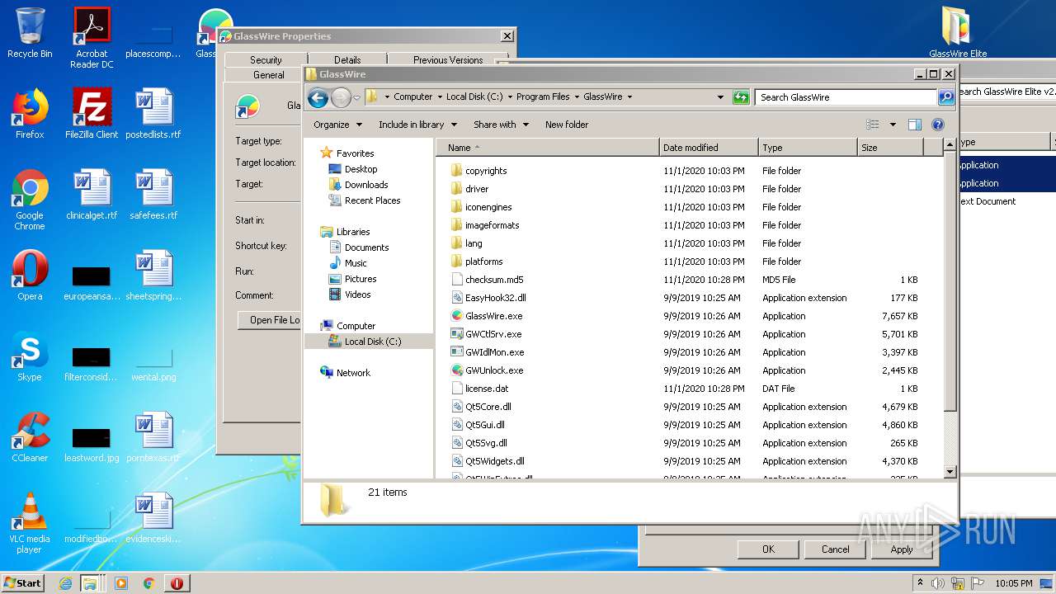Click the Program Files breadcrumb in address bar
This screenshot has width=1056, height=594.
(x=543, y=97)
